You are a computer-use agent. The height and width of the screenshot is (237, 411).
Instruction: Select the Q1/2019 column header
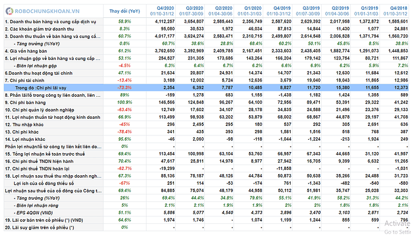[x=366, y=11]
